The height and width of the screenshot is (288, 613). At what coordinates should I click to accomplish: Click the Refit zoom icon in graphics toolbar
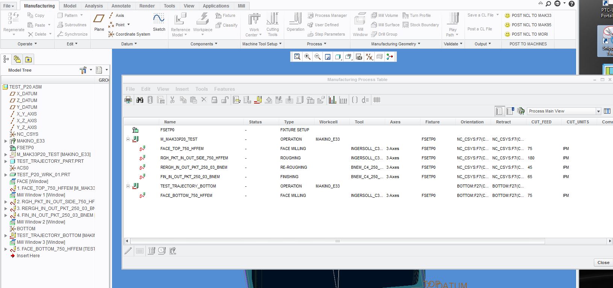(x=297, y=57)
